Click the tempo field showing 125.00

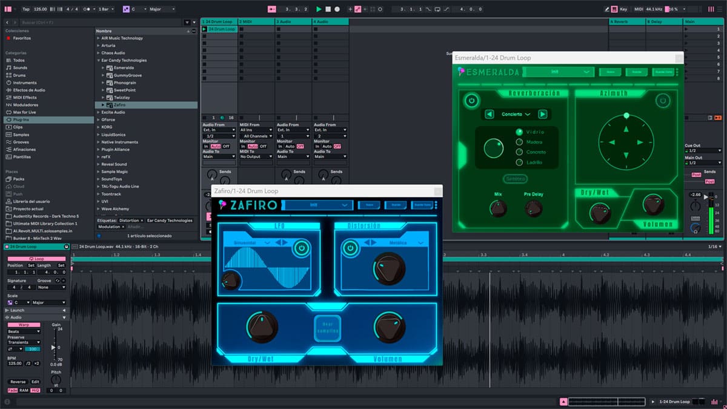point(40,10)
